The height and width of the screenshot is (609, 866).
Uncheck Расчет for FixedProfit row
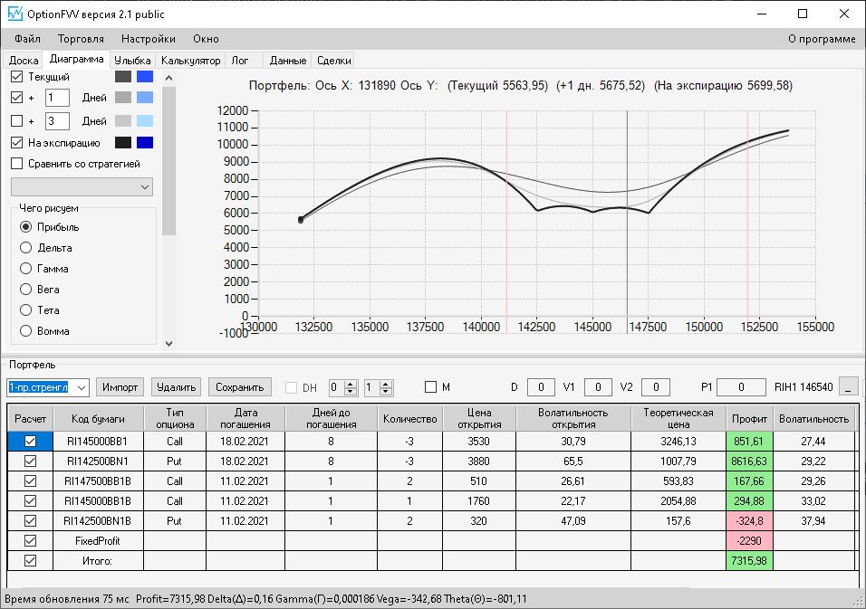[x=31, y=540]
